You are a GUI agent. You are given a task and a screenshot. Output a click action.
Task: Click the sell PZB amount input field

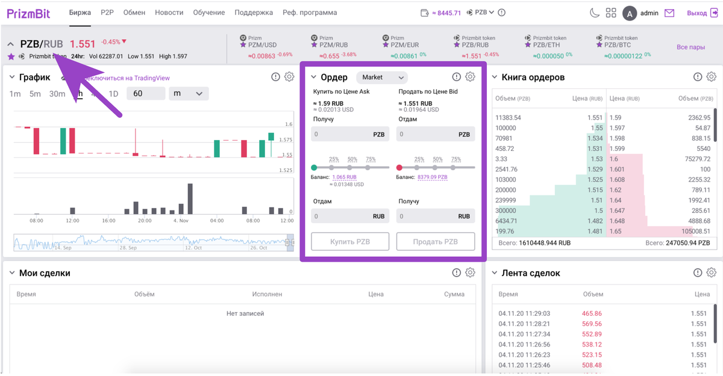[x=436, y=134]
